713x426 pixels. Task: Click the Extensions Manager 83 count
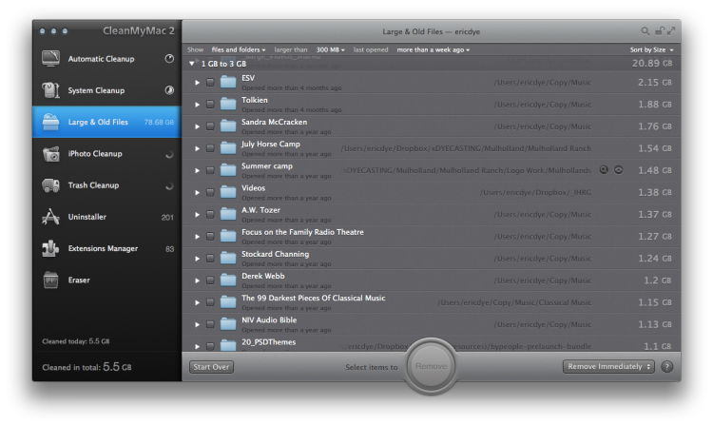(x=169, y=249)
